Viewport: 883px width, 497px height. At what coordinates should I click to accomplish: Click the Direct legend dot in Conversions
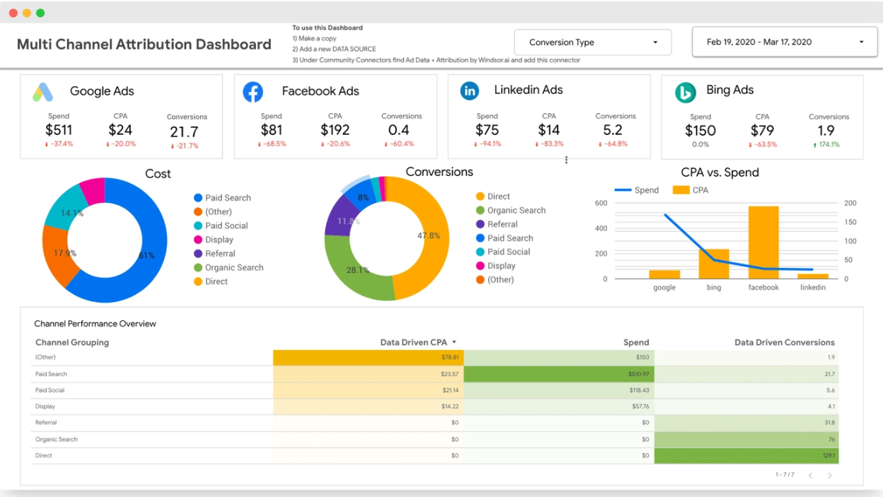480,197
